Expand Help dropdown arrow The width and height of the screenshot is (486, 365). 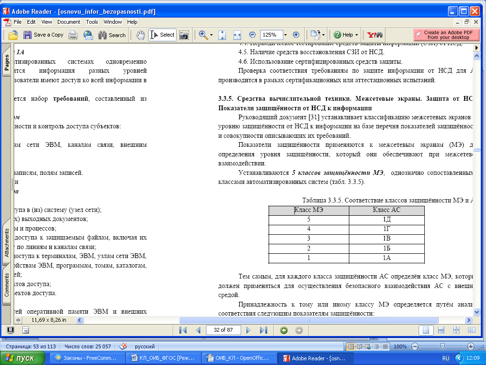pyautogui.click(x=356, y=35)
